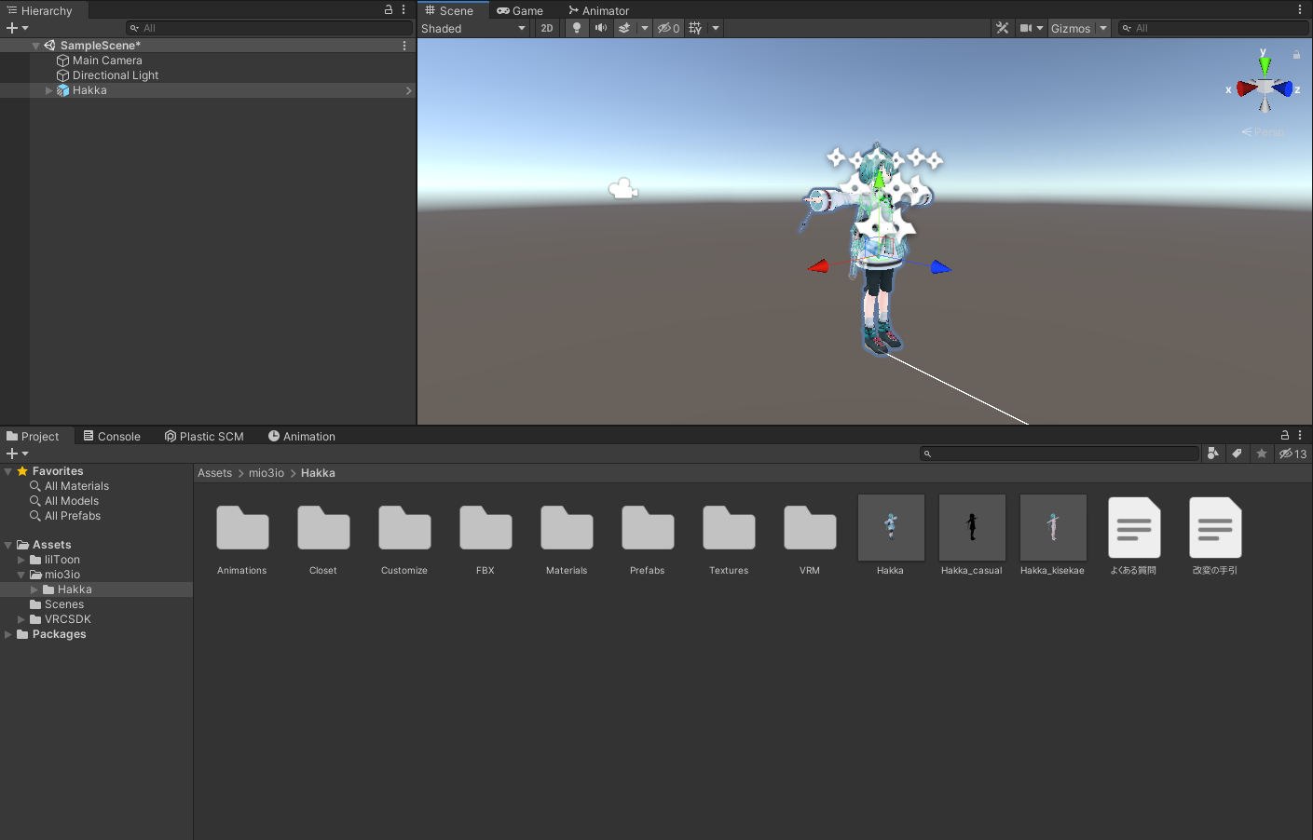Open Search by Label tag icon

tap(1237, 454)
